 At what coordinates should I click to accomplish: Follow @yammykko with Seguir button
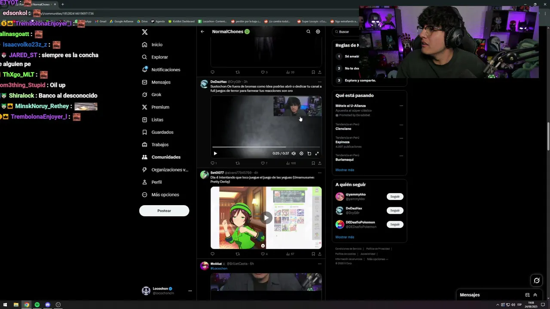pos(395,197)
